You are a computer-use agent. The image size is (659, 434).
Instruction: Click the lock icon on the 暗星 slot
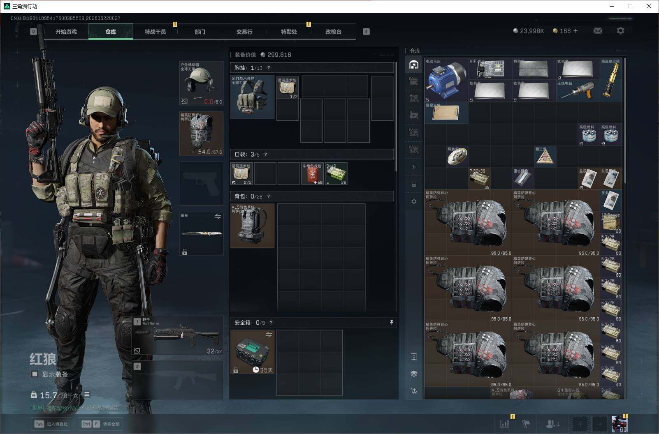185,252
